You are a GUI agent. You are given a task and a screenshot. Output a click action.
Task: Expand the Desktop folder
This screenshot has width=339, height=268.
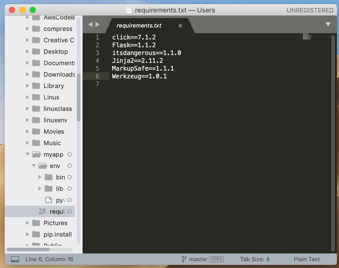point(27,51)
